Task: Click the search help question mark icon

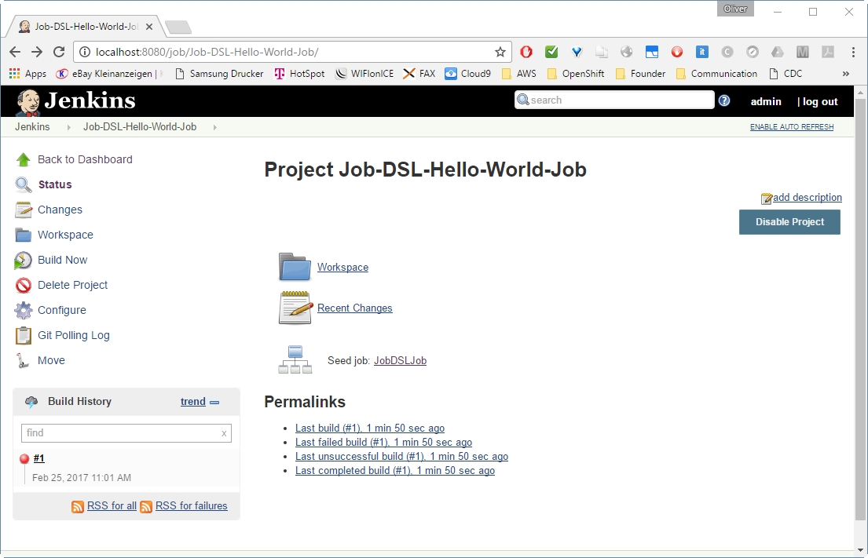Action: pyautogui.click(x=724, y=100)
